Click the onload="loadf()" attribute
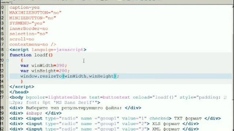 point(155,98)
